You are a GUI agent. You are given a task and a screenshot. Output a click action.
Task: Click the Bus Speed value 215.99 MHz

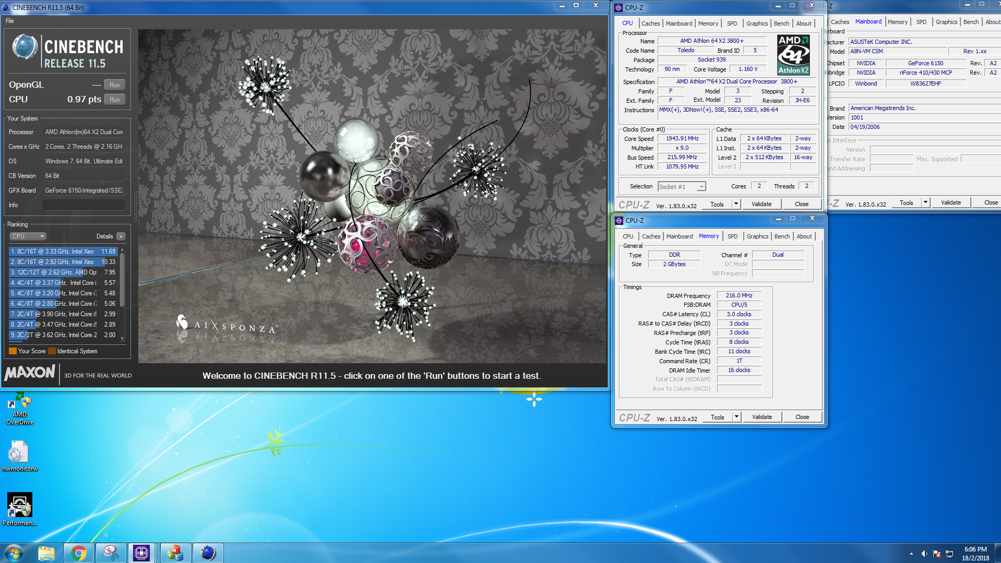click(x=682, y=157)
